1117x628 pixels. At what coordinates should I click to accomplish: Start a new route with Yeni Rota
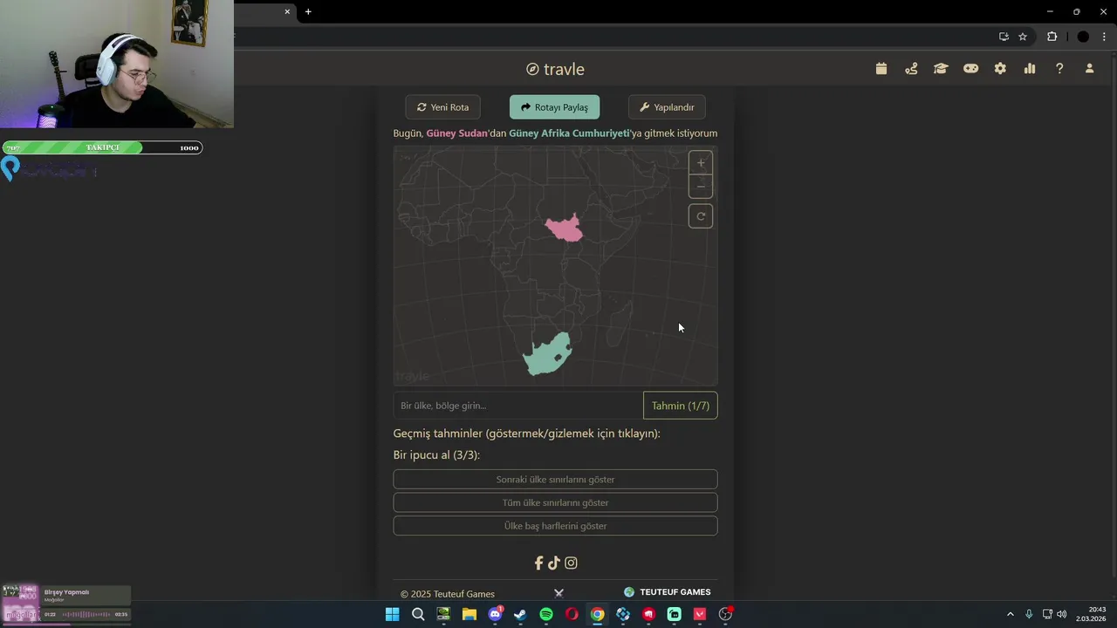pyautogui.click(x=443, y=107)
